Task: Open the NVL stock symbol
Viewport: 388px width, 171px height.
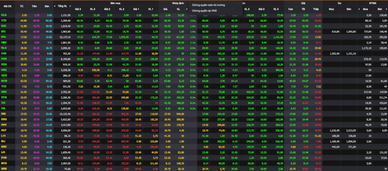Action: [x=4, y=37]
